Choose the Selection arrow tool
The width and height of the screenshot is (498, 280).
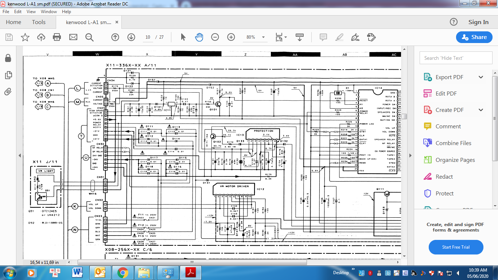pyautogui.click(x=183, y=37)
